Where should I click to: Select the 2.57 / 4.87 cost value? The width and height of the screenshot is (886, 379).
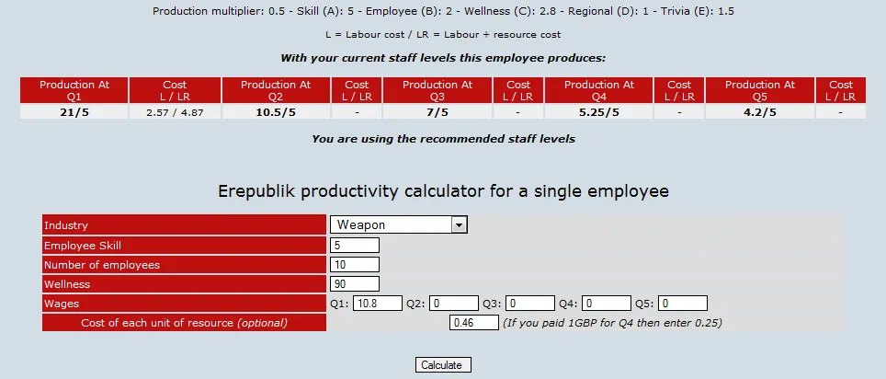175,112
